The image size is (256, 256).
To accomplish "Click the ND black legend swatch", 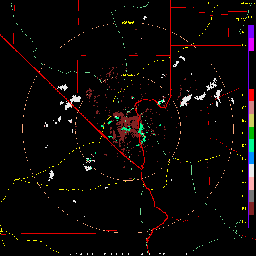I will pyautogui.click(x=251, y=221).
